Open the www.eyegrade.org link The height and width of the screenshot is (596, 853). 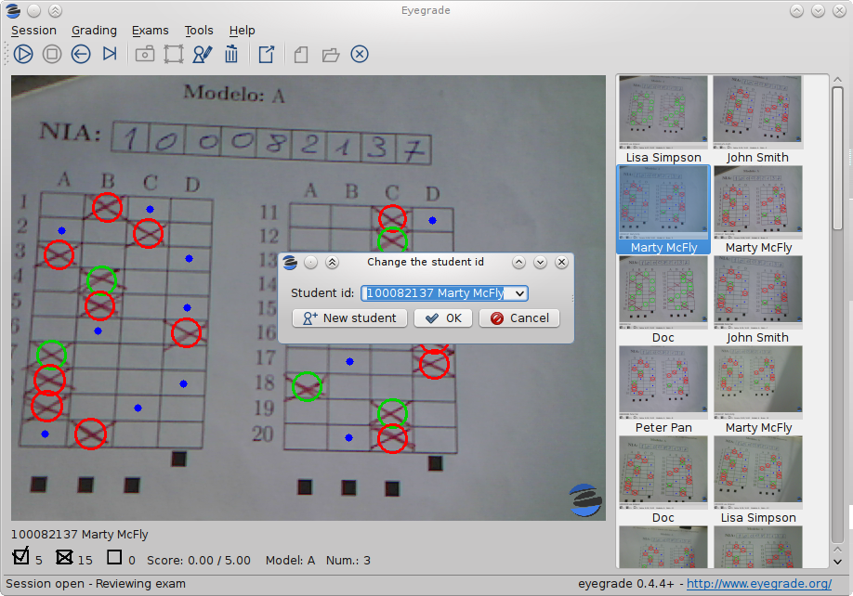tap(759, 584)
